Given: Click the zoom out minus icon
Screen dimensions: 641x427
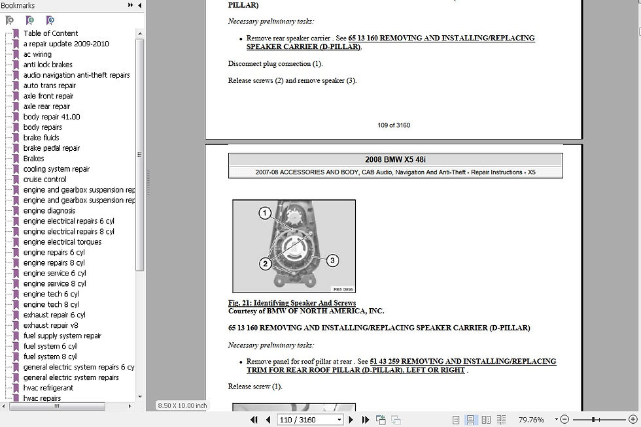Looking at the screenshot, I should click(x=564, y=419).
